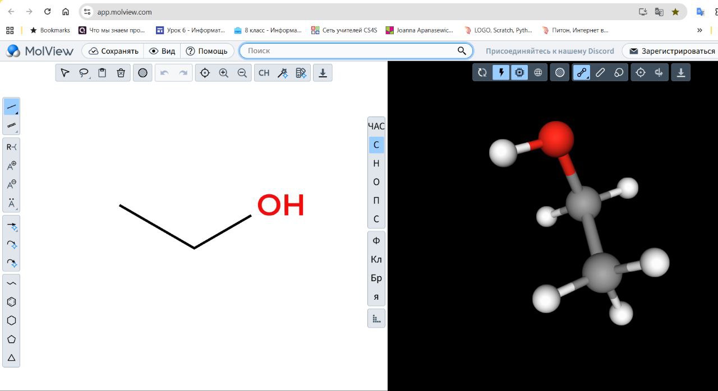Download the 3D model image
The image size is (718, 391).
[680, 72]
